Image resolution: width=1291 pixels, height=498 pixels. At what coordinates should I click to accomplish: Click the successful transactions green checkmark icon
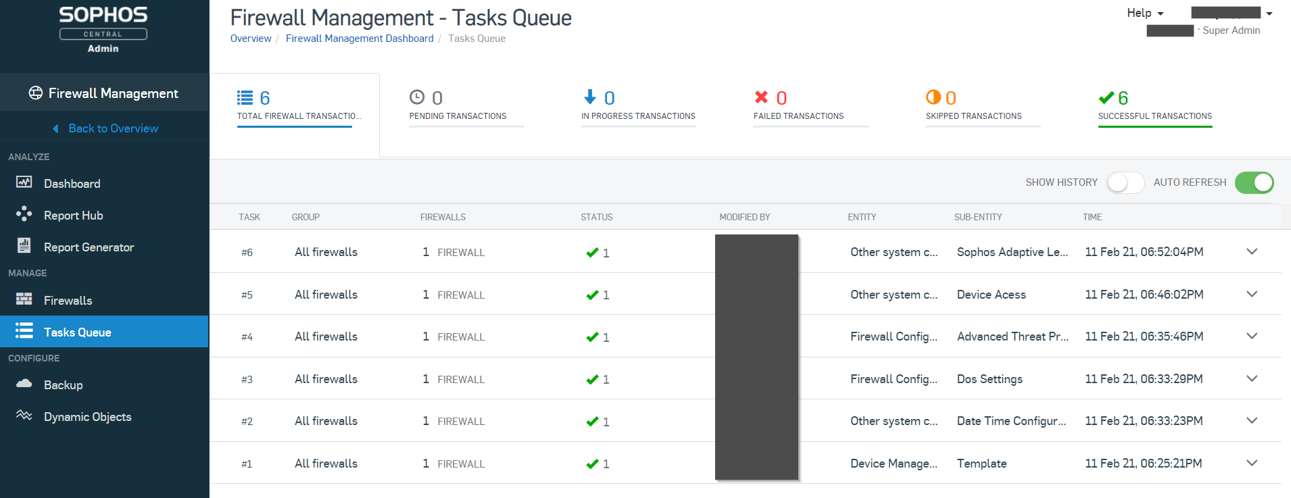click(1106, 98)
